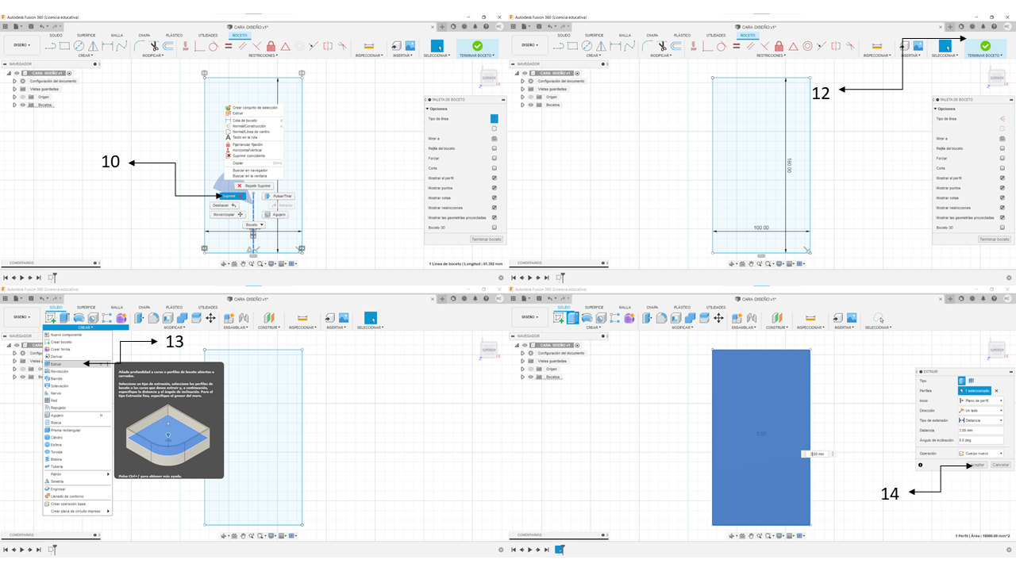Open TERMINAR BOCETO dropdown in top-right window

click(985, 56)
